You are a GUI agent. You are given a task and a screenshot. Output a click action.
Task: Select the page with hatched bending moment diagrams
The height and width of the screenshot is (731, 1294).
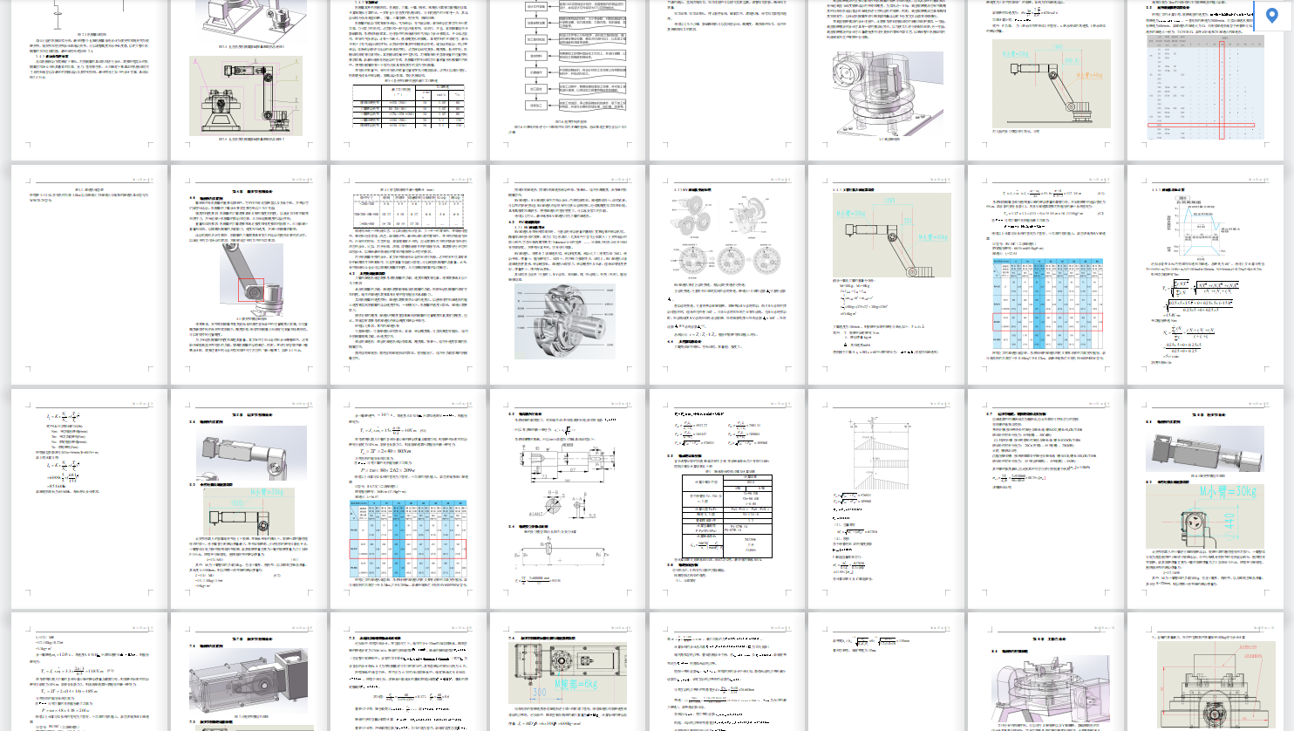[887, 499]
